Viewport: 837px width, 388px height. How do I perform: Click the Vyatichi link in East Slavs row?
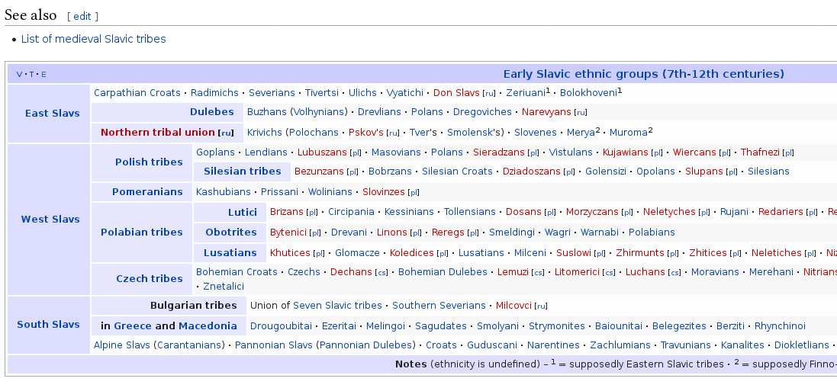click(x=404, y=93)
